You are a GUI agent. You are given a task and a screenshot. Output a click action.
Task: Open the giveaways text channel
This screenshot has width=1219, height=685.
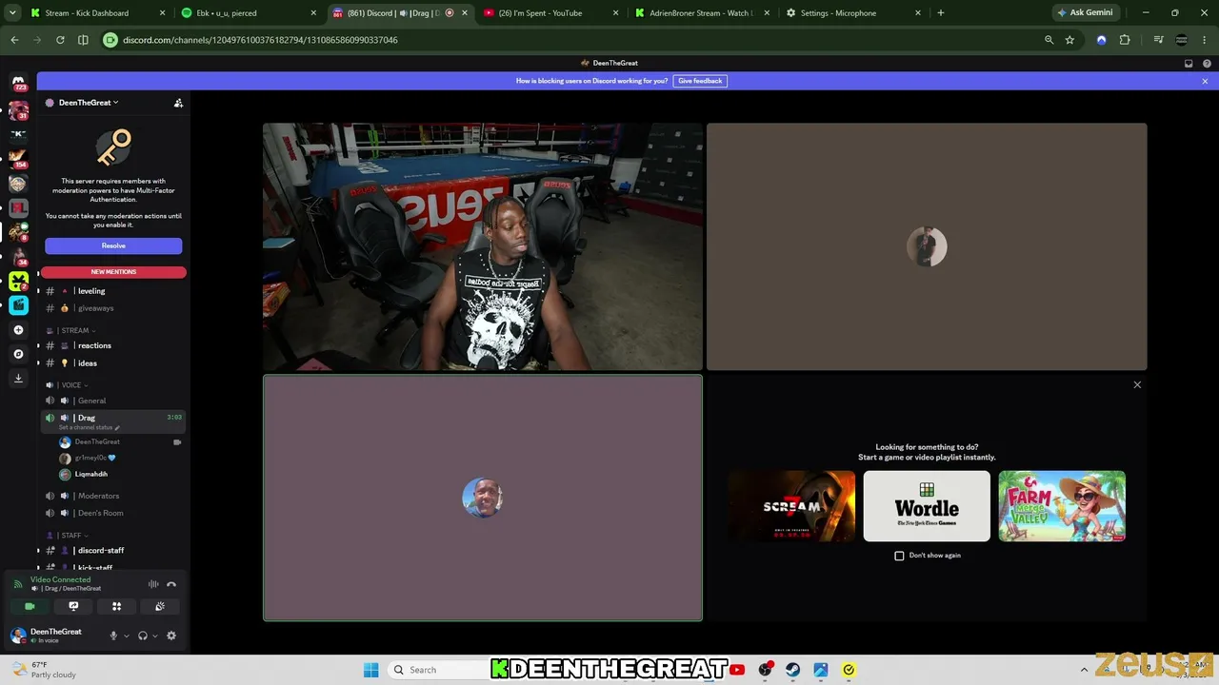[x=113, y=308]
